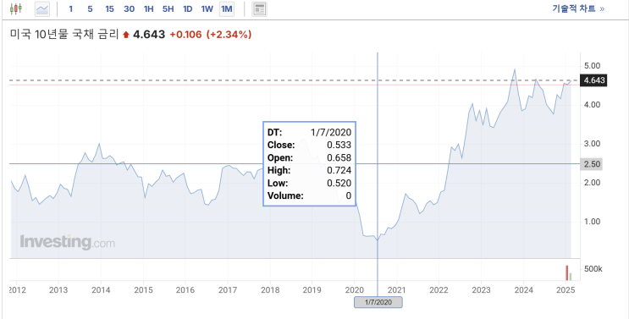Set the 30 minute interval
Image resolution: width=629 pixels, height=319 pixels.
(x=130, y=8)
